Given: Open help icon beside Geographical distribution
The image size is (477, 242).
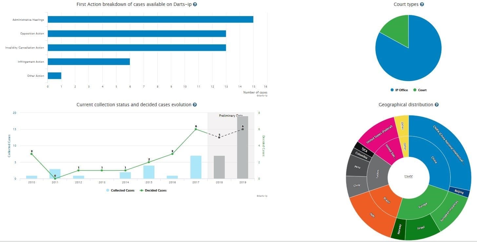Looking at the screenshot, I should 436,105.
